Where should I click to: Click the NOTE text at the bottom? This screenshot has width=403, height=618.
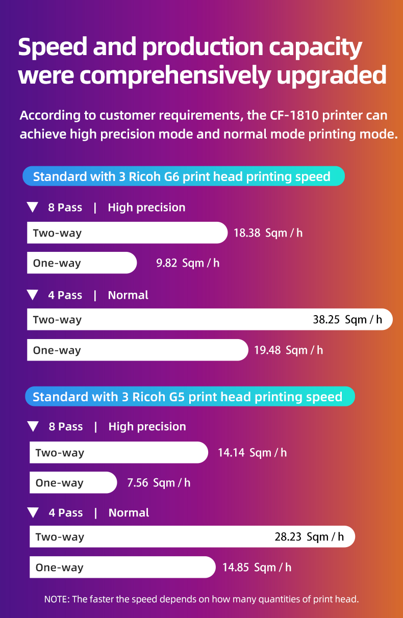(202, 599)
